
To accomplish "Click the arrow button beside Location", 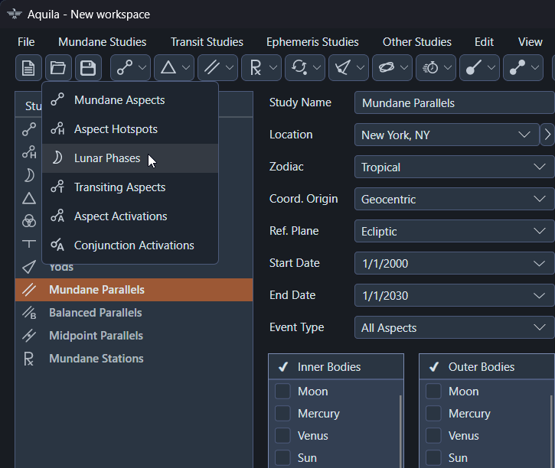I will 547,135.
